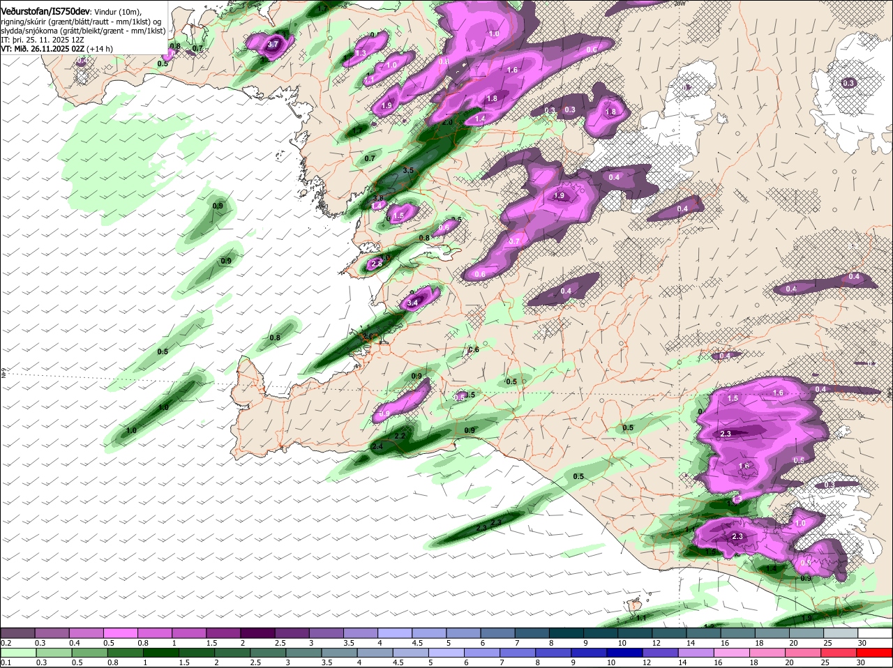Click the Veðurstofan/IS750dev title text
This screenshot has width=893, height=668.
coord(45,11)
